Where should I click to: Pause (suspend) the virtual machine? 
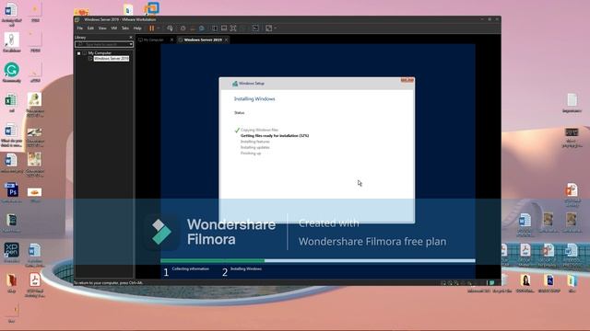click(151, 29)
